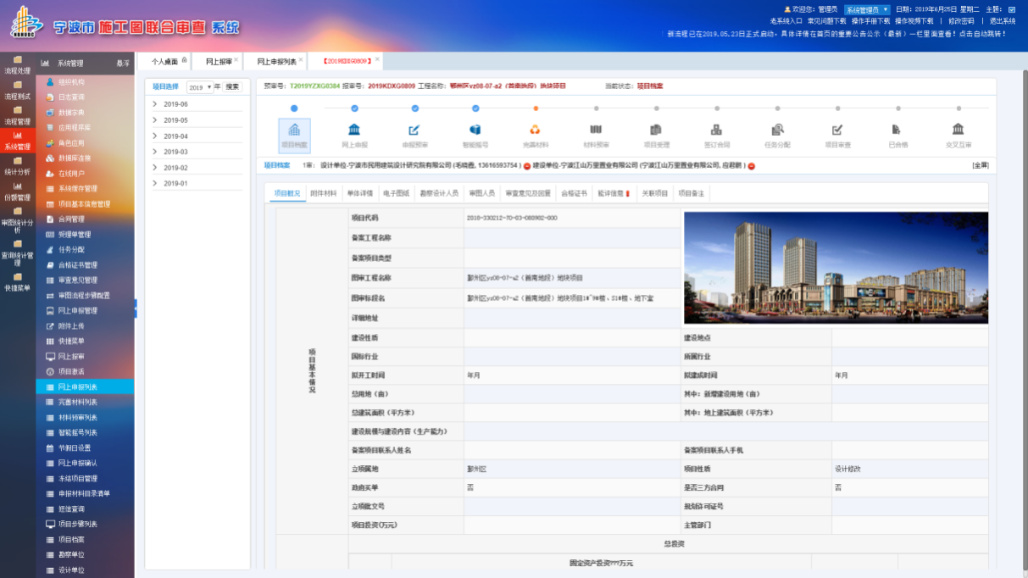Select the 完善材料 workflow step icon

[x=536, y=130]
